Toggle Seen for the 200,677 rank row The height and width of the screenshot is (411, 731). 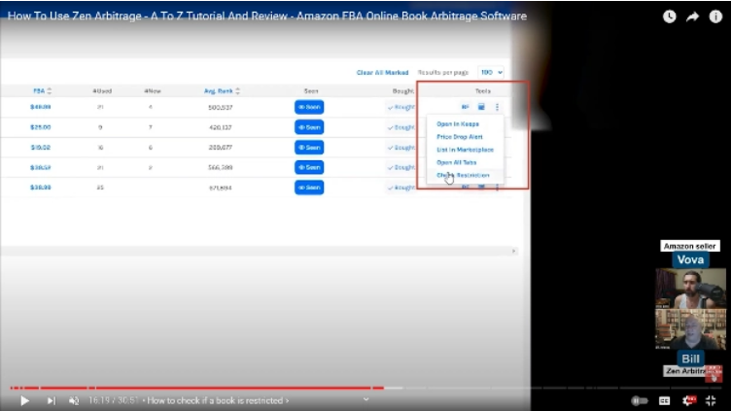309,148
